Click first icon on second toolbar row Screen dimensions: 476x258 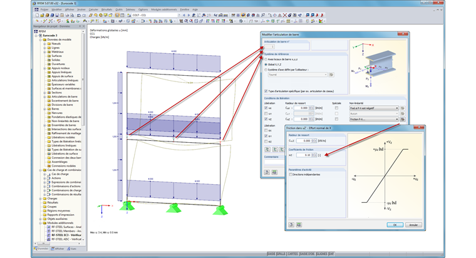click(x=37, y=21)
